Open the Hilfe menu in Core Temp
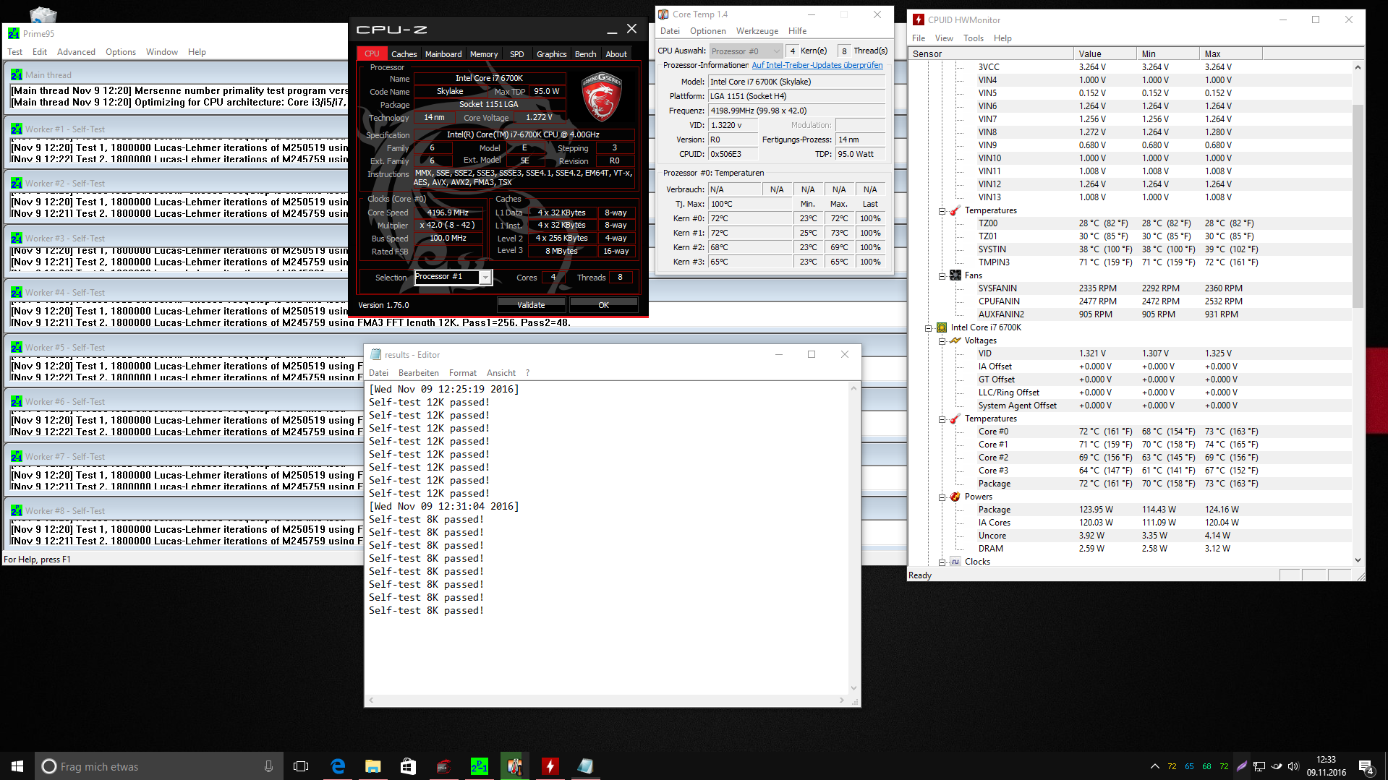This screenshot has height=780, width=1388. (x=797, y=31)
